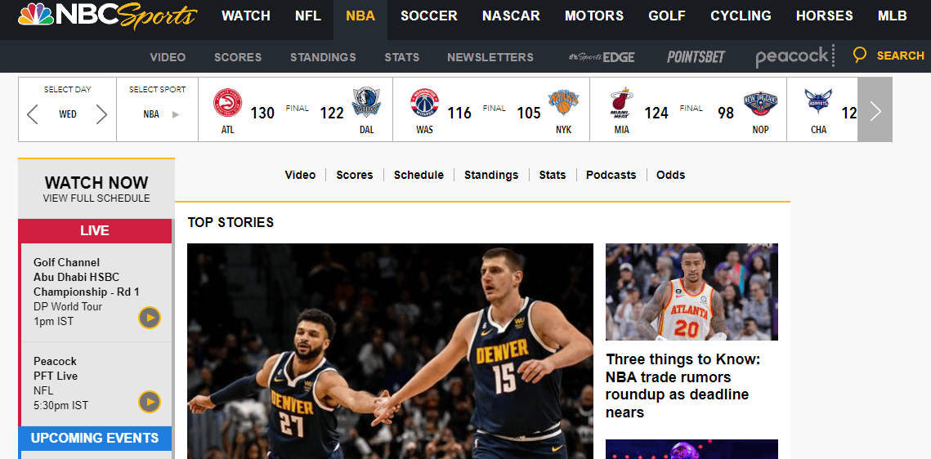931x459 pixels.
Task: Open the Scores tab above Top Stories
Action: [355, 175]
